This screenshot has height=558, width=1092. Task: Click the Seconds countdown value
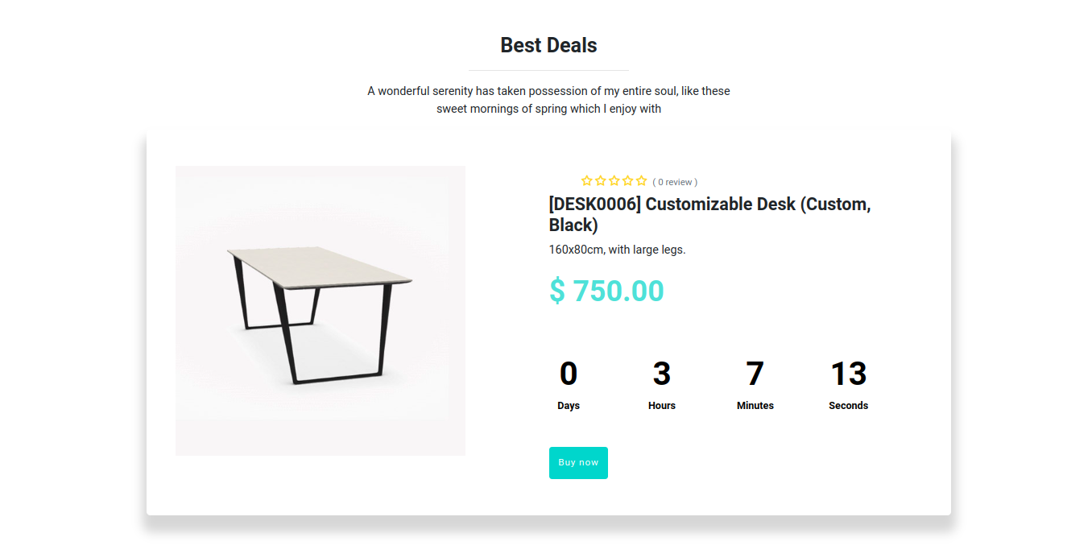tap(848, 374)
